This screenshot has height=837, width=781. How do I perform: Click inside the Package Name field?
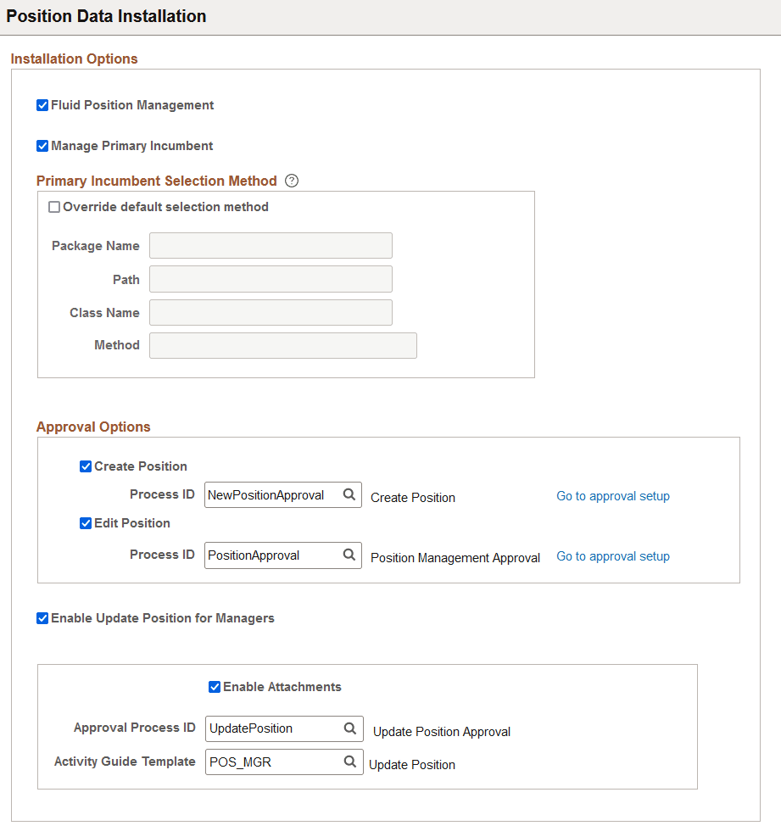[270, 245]
